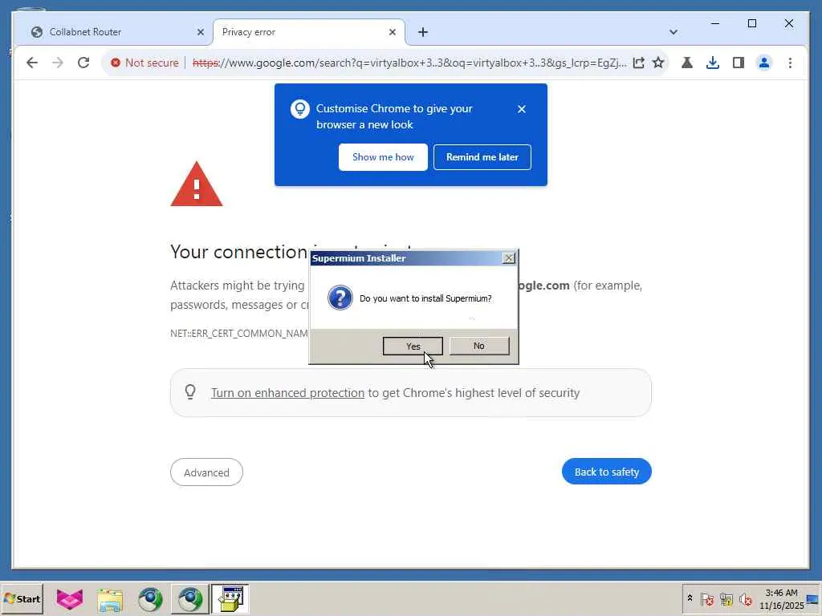822x616 pixels.
Task: Click the Not secure warning indicator
Action: coord(144,63)
